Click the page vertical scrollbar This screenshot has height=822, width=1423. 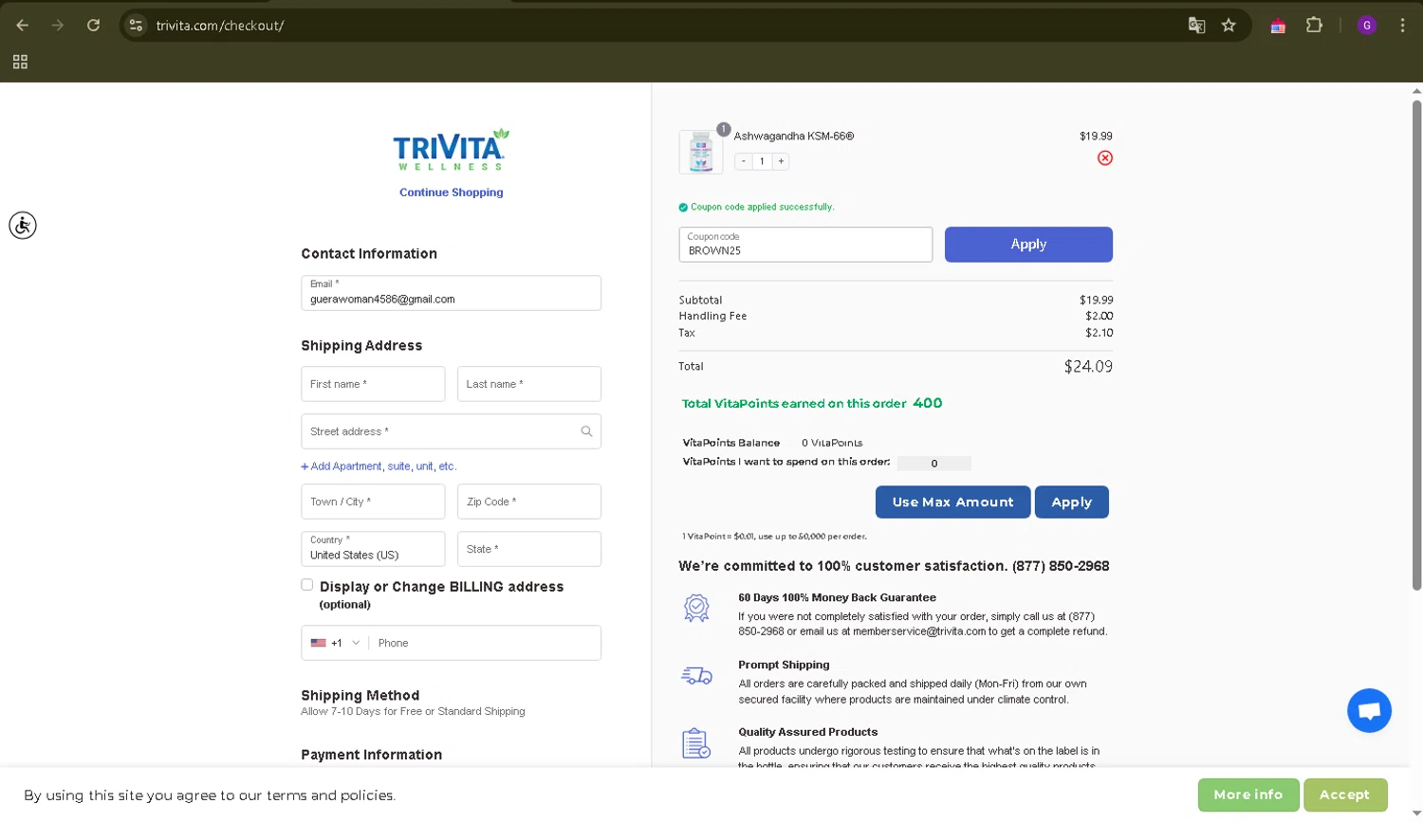(1416, 346)
